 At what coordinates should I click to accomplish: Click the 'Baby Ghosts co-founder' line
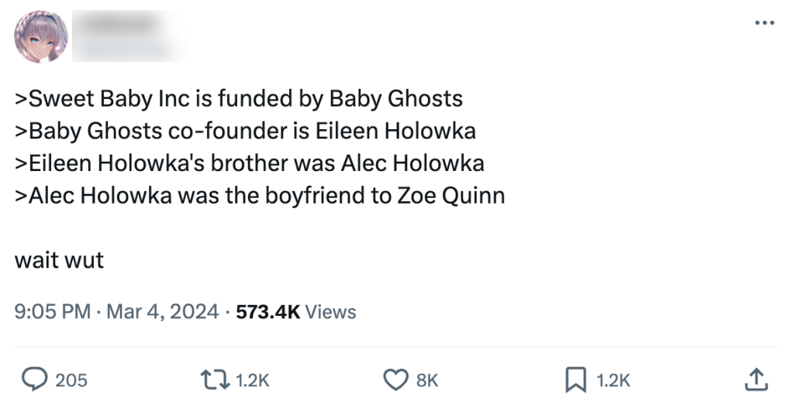245,132
